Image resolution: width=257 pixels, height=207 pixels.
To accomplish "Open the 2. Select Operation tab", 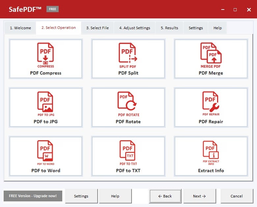I will click(x=59, y=28).
